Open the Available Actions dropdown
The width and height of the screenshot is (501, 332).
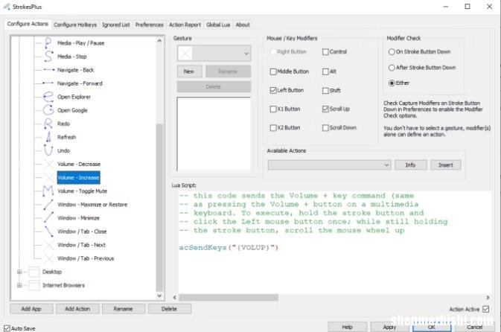[x=330, y=165]
